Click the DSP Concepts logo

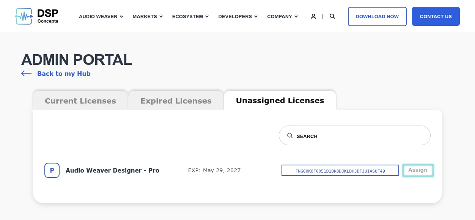tap(37, 16)
